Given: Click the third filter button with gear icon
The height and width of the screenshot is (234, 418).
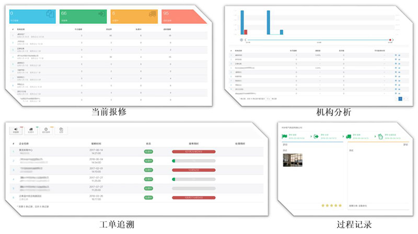Looking at the screenshot, I should [x=47, y=130].
